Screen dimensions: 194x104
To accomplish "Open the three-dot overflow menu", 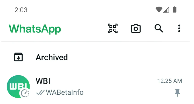I will [x=179, y=29].
